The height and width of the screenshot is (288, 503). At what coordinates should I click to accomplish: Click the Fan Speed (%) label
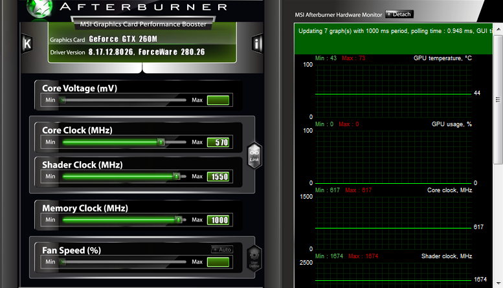(x=72, y=250)
